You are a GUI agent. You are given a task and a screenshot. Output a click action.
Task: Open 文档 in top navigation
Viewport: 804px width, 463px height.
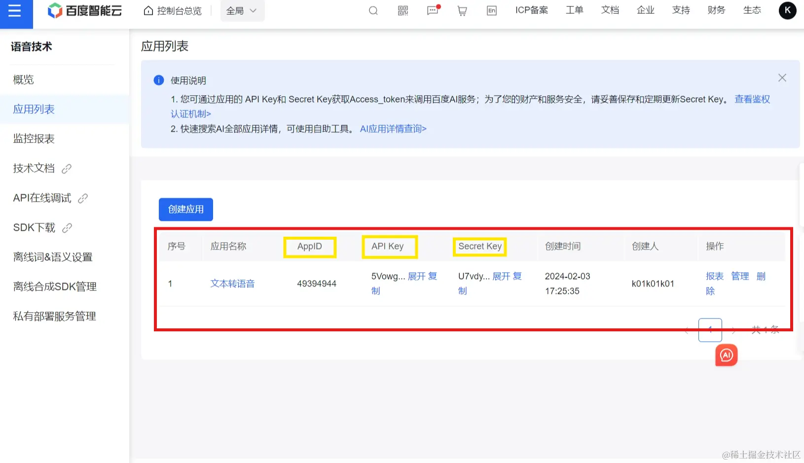tap(610, 10)
